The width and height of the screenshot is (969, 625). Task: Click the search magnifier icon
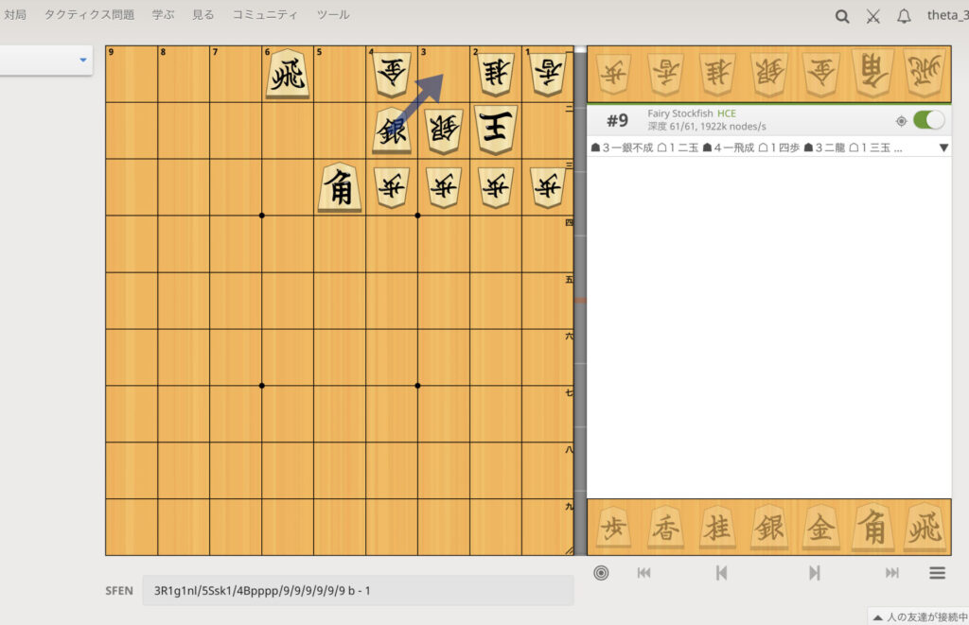point(841,16)
